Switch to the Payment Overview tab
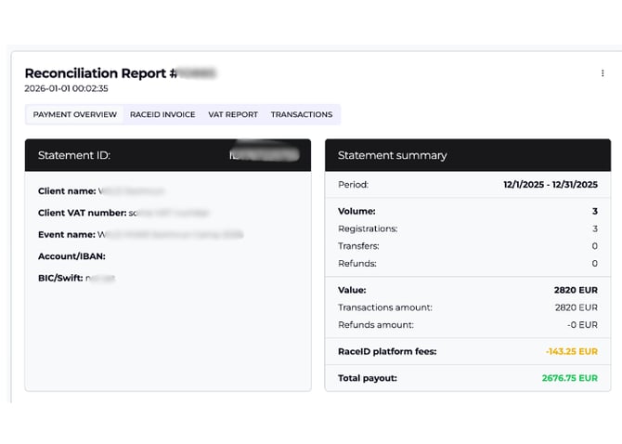Viewport: 622px width, 444px height. [75, 114]
